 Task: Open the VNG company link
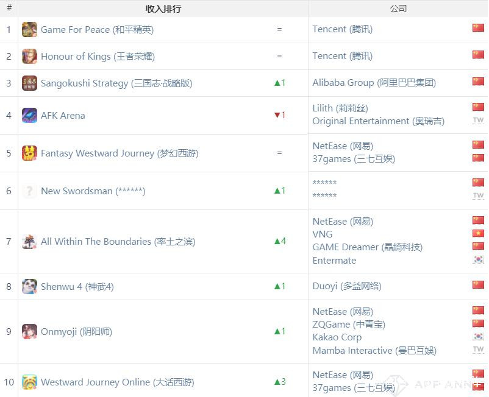click(323, 234)
